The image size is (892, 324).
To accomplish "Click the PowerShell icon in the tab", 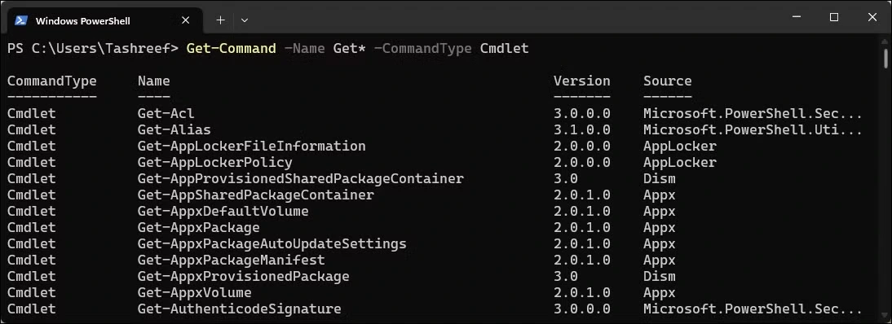I will pos(20,20).
